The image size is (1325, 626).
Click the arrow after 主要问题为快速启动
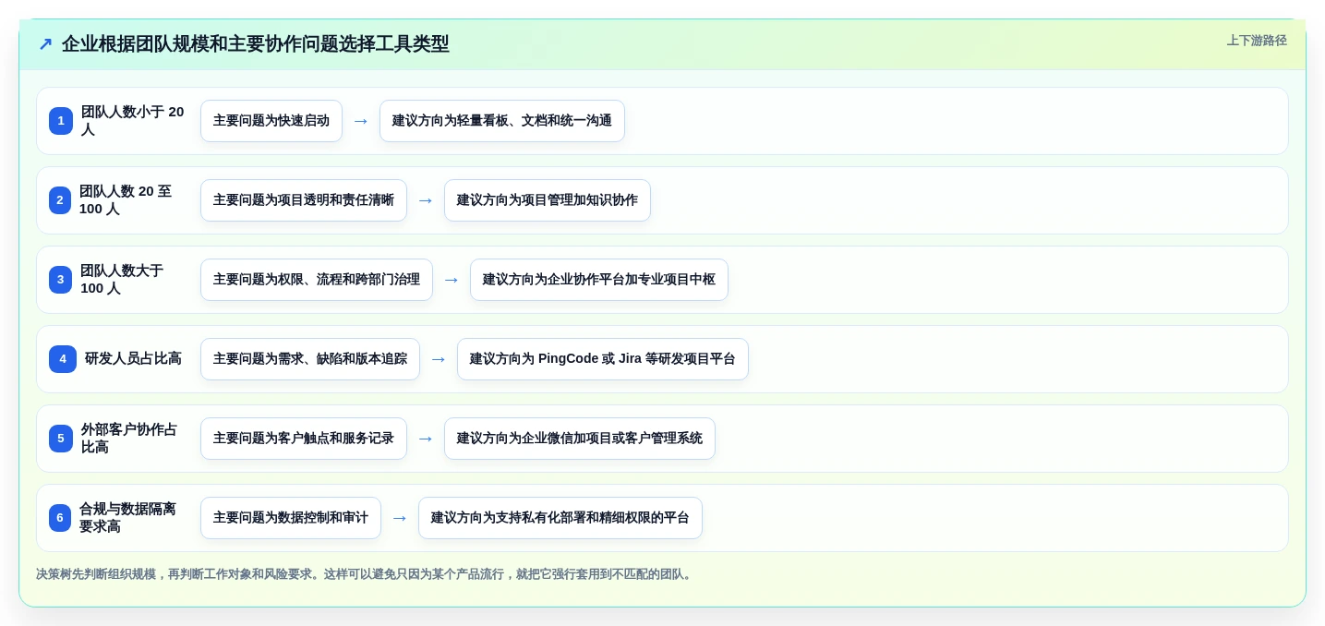point(361,121)
